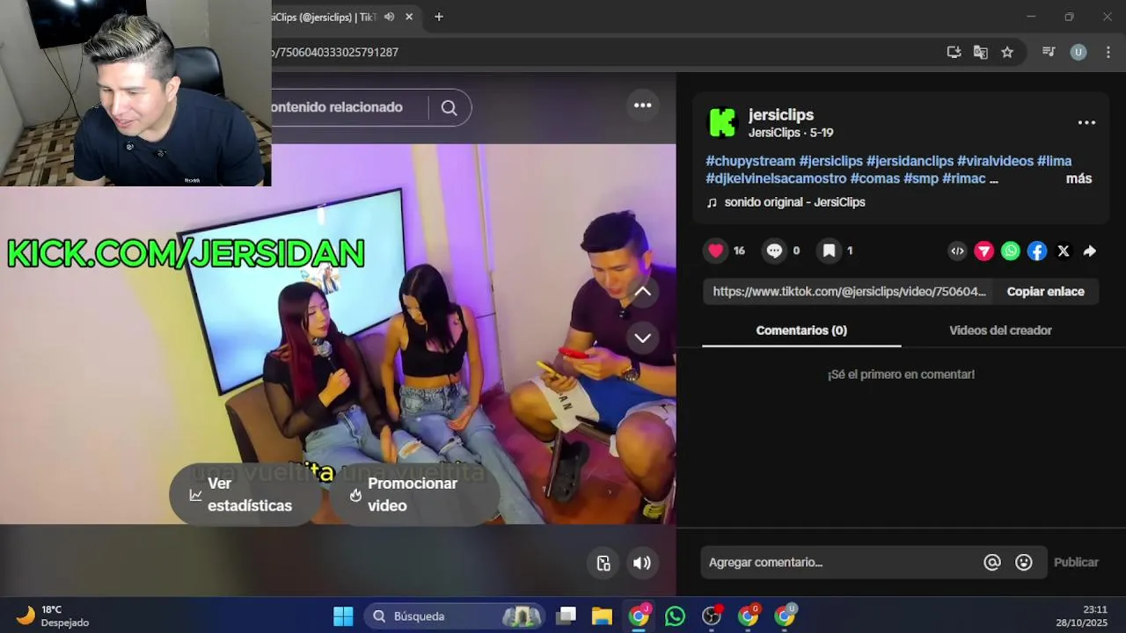Open WhatsApp from the taskbar
Image resolution: width=1126 pixels, height=633 pixels.
pyautogui.click(x=675, y=616)
